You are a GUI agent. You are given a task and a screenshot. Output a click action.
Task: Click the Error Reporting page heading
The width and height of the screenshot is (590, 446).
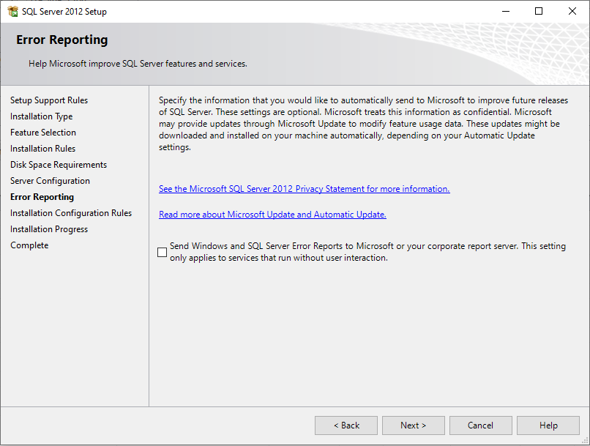[x=61, y=40]
